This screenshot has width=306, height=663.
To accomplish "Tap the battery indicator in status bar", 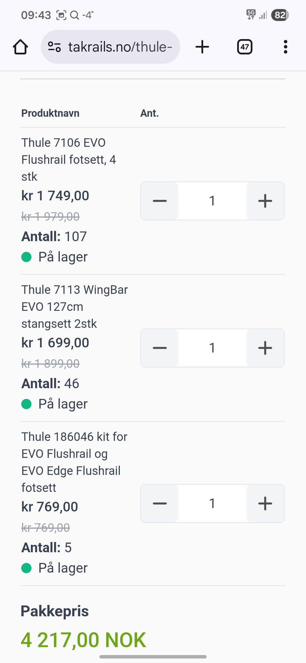I will click(280, 15).
